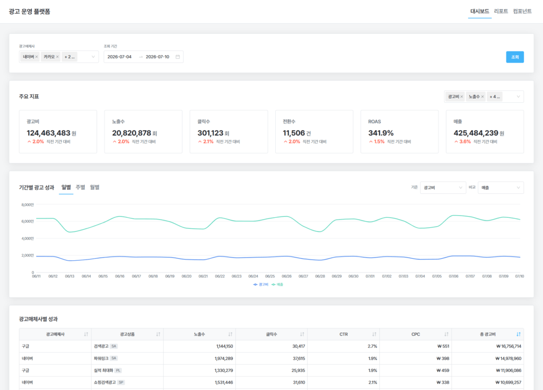The width and height of the screenshot is (543, 390).
Task: Toggle 매출 series in chart legend
Action: tap(277, 285)
